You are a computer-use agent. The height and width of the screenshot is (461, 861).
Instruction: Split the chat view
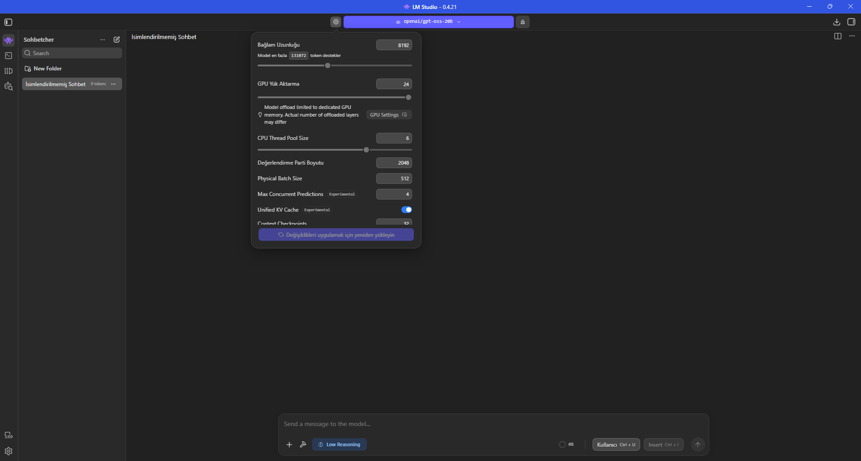tap(838, 36)
